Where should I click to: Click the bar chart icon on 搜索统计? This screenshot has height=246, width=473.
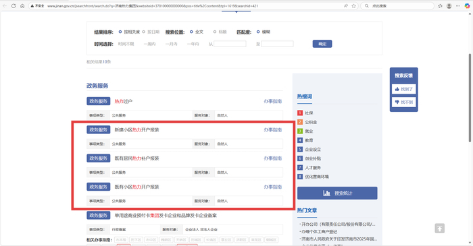[326, 193]
